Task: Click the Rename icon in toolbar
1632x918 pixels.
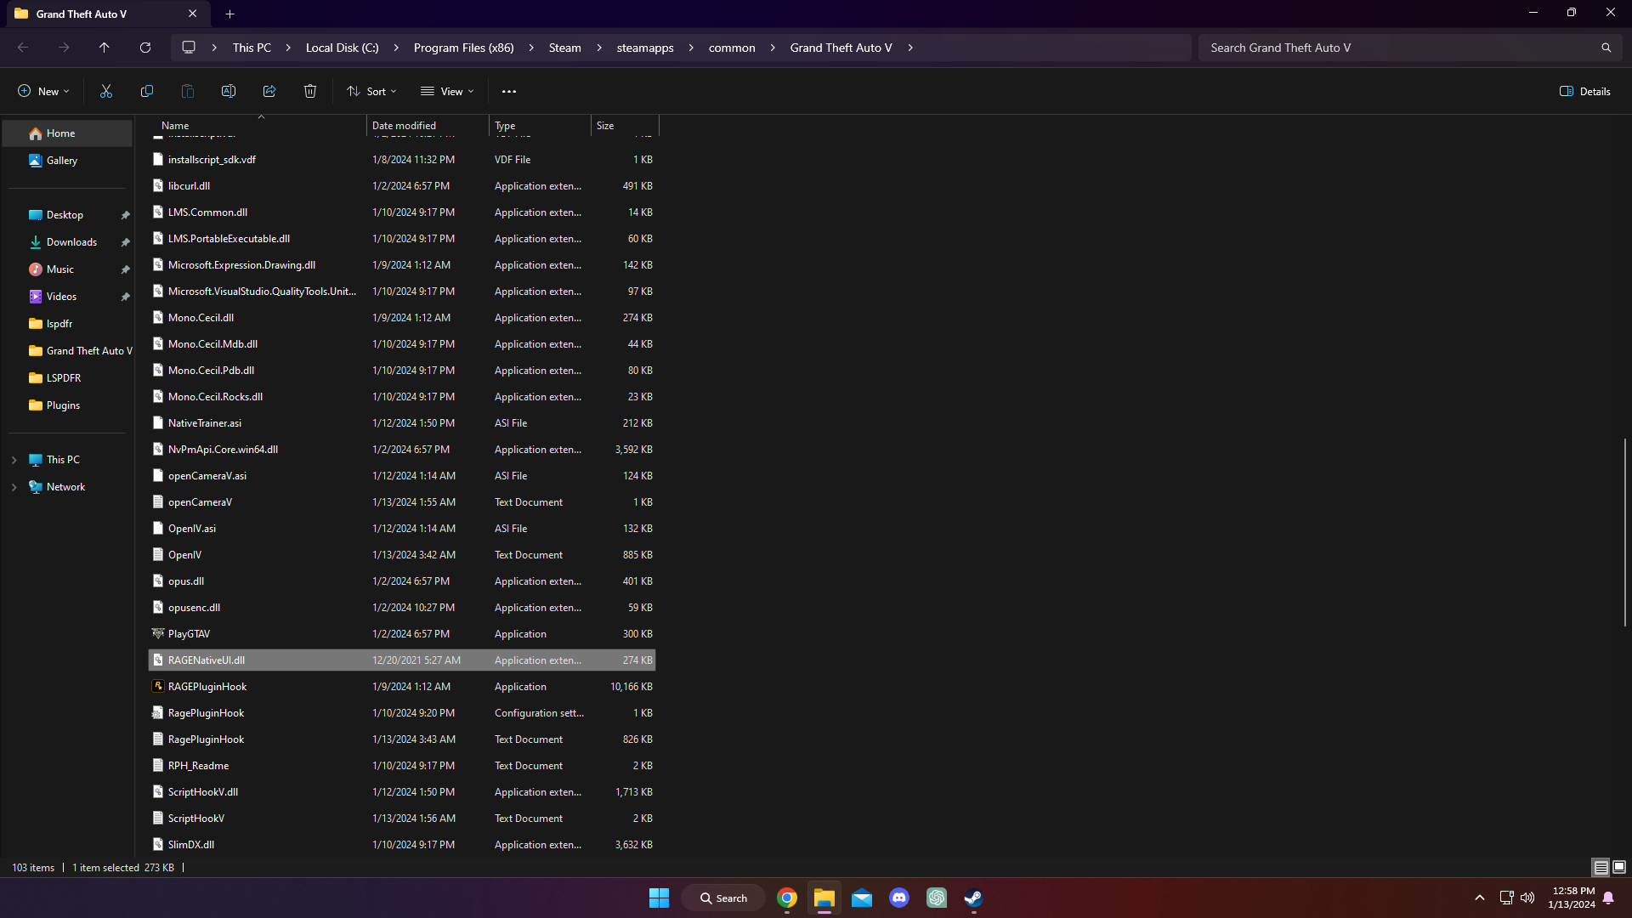Action: click(x=229, y=91)
